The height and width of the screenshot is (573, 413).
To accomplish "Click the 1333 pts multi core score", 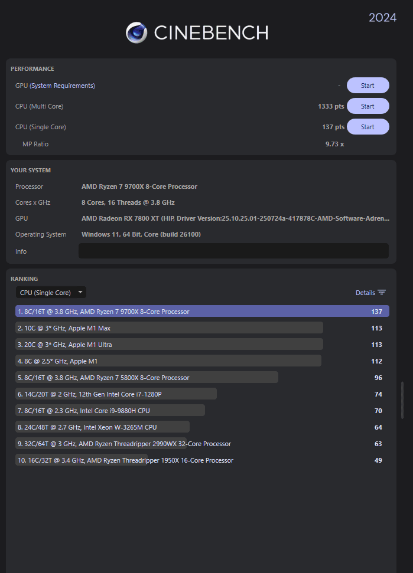I will point(331,106).
